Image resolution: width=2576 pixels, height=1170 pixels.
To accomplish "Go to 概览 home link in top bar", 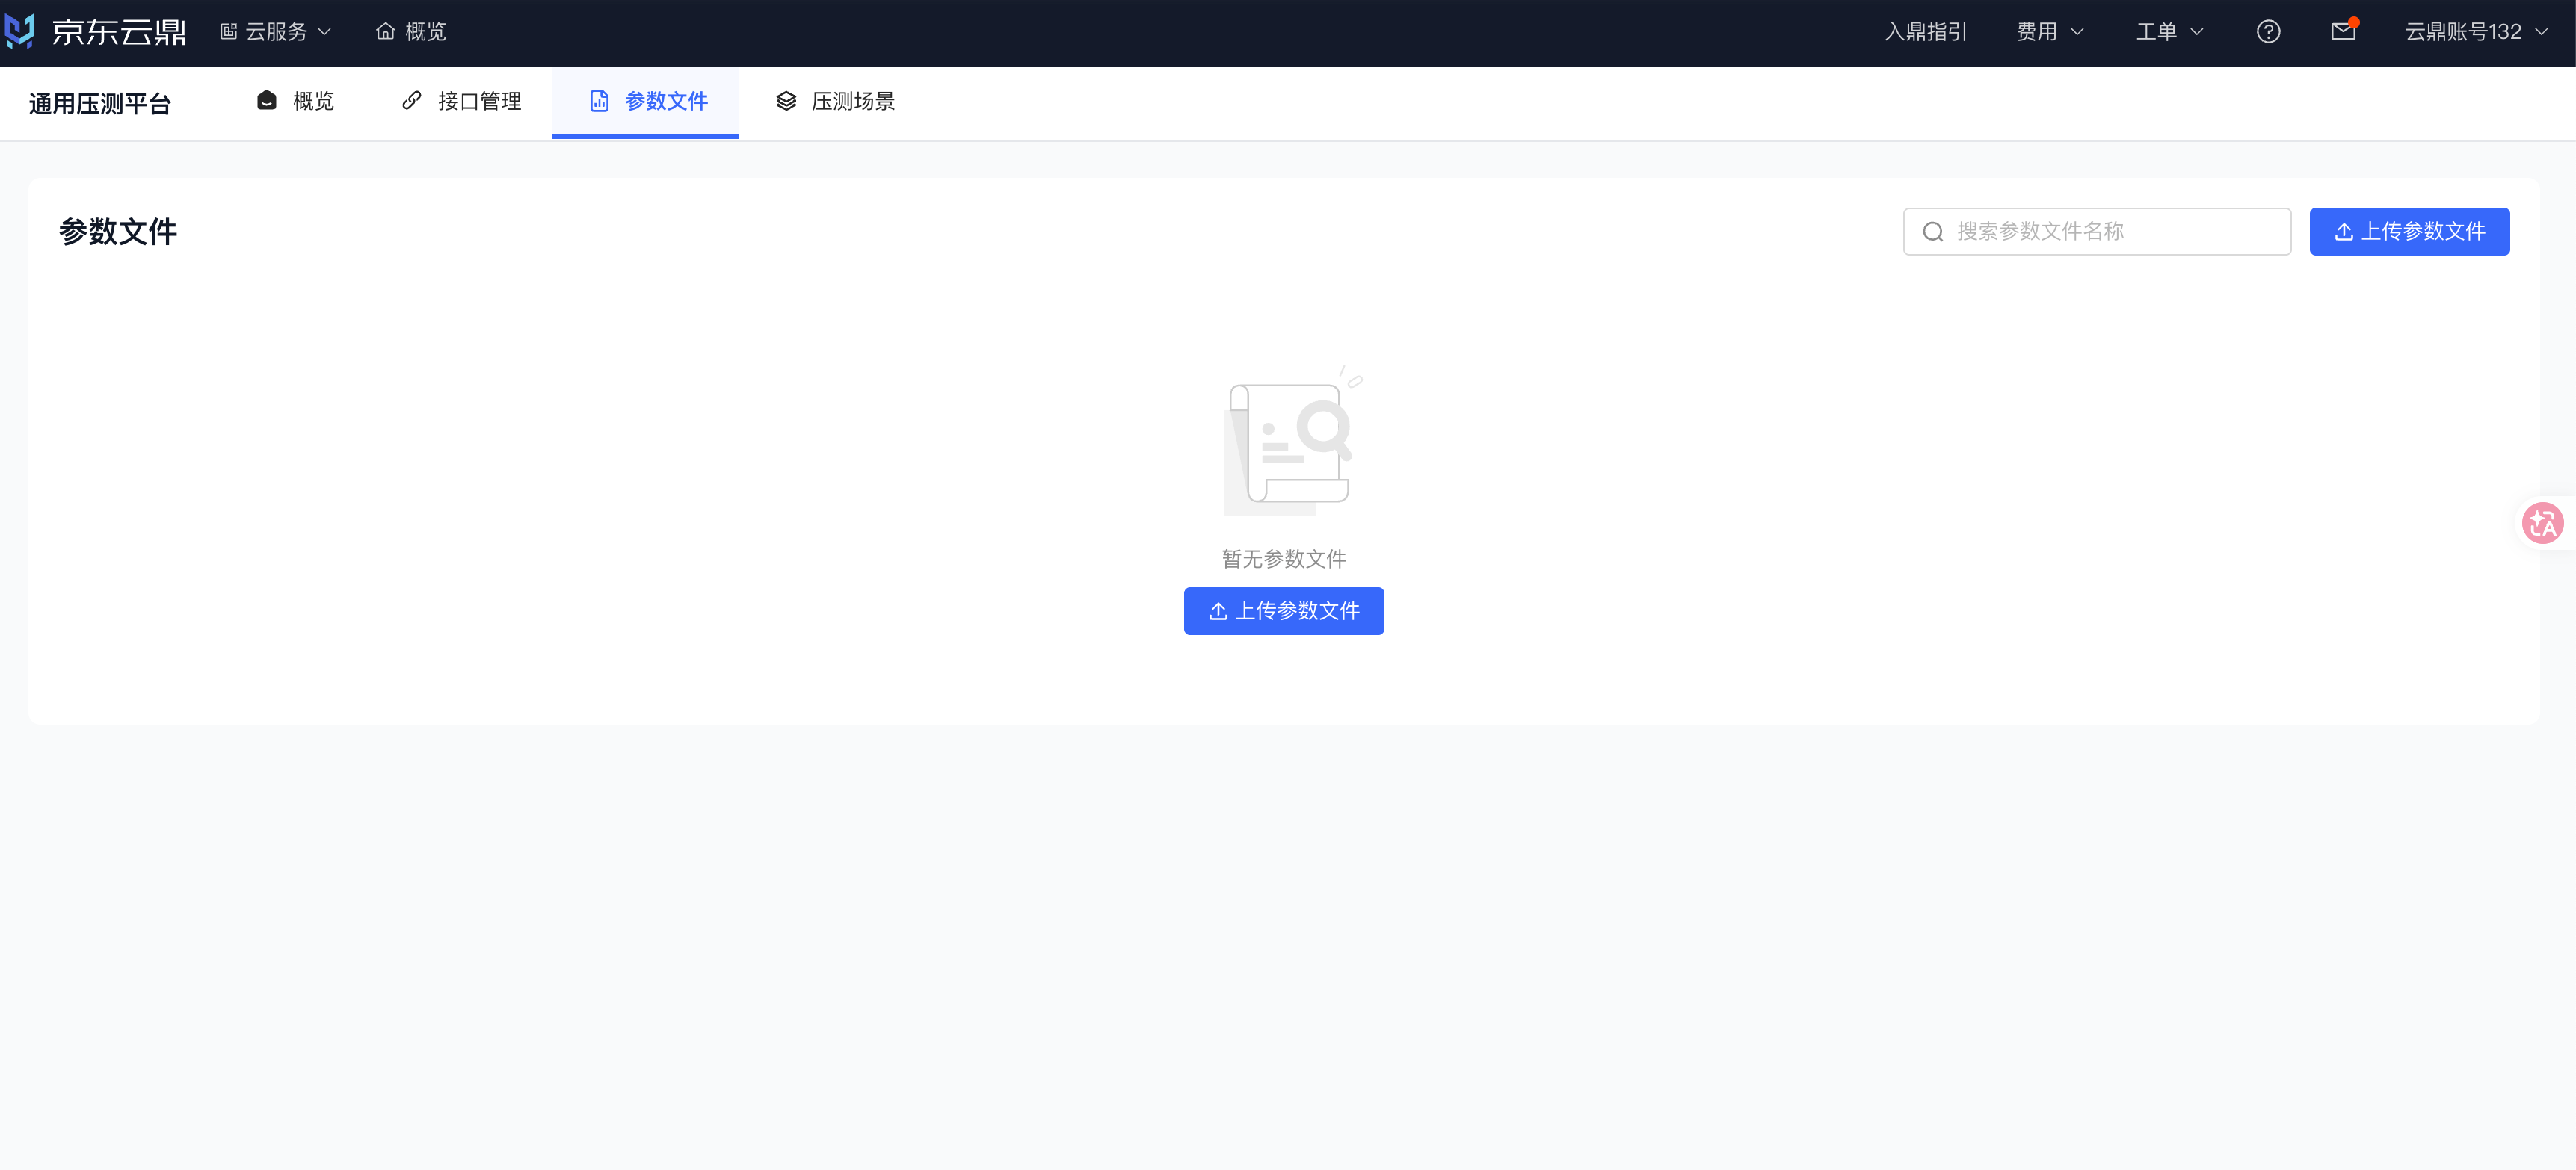I will pos(411,32).
